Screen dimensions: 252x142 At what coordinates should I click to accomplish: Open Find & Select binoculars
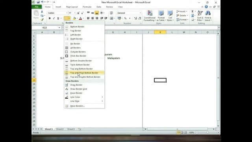click(208, 16)
